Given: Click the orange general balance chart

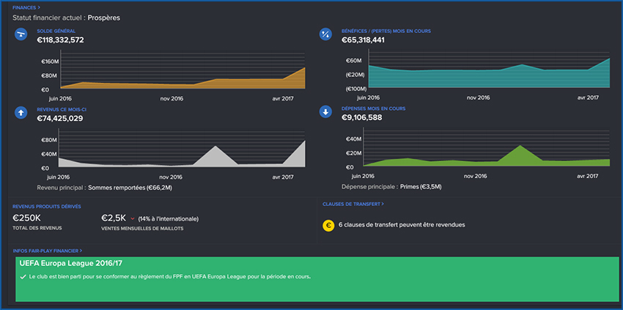Looking at the screenshot, I should 182,73.
